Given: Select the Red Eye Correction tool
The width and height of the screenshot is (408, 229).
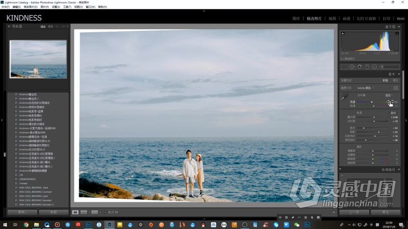Looking at the screenshot, I should [x=359, y=66].
